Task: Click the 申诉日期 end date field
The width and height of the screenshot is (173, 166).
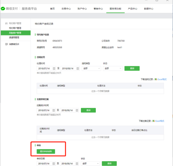Action: [x=69, y=164]
